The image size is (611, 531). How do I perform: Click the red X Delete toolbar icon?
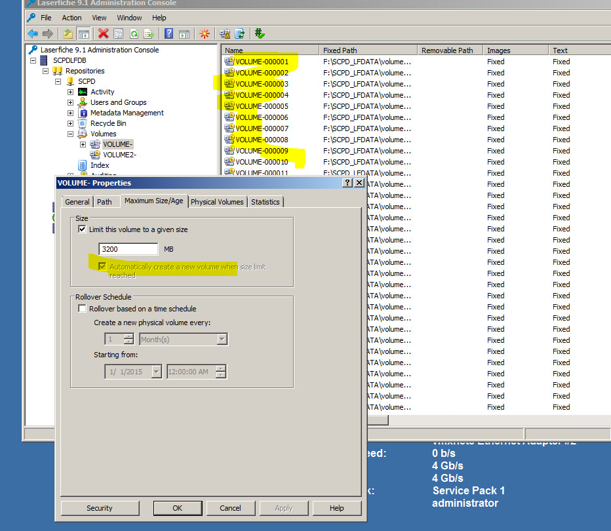pyautogui.click(x=104, y=33)
